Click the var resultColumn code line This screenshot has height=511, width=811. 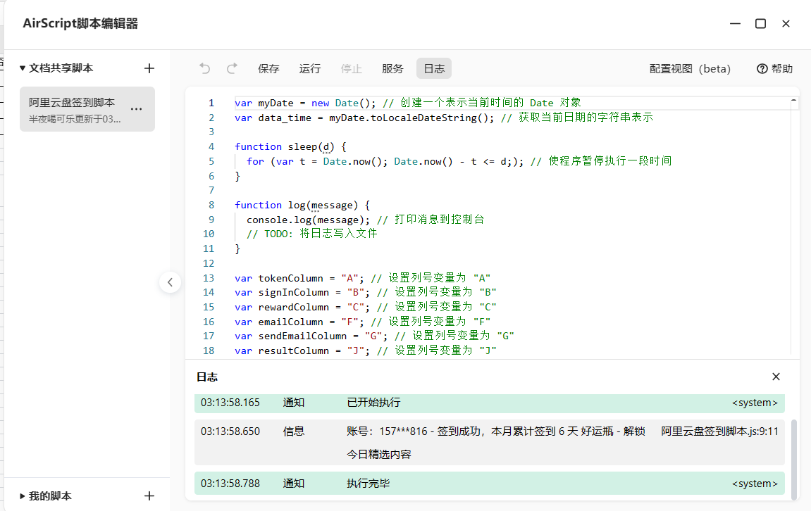tap(365, 351)
